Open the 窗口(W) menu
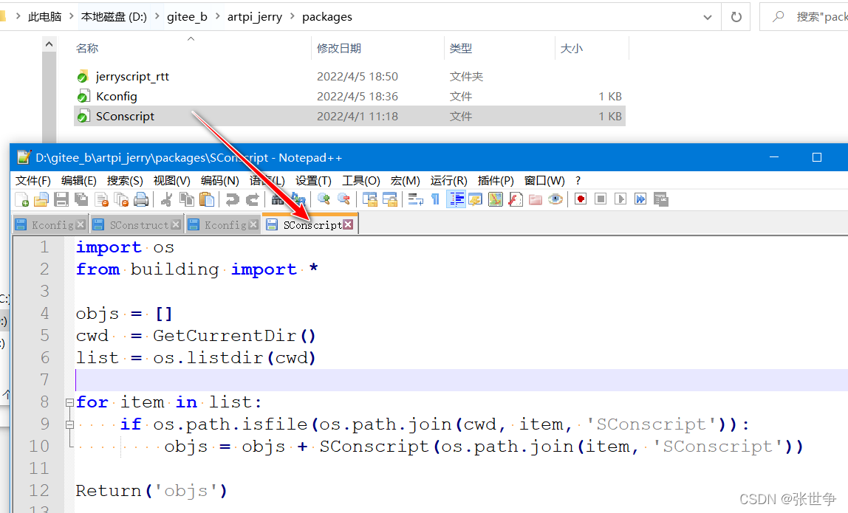The image size is (848, 513). pos(544,181)
